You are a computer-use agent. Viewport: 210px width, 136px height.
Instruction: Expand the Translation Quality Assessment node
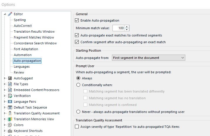tap(5, 113)
